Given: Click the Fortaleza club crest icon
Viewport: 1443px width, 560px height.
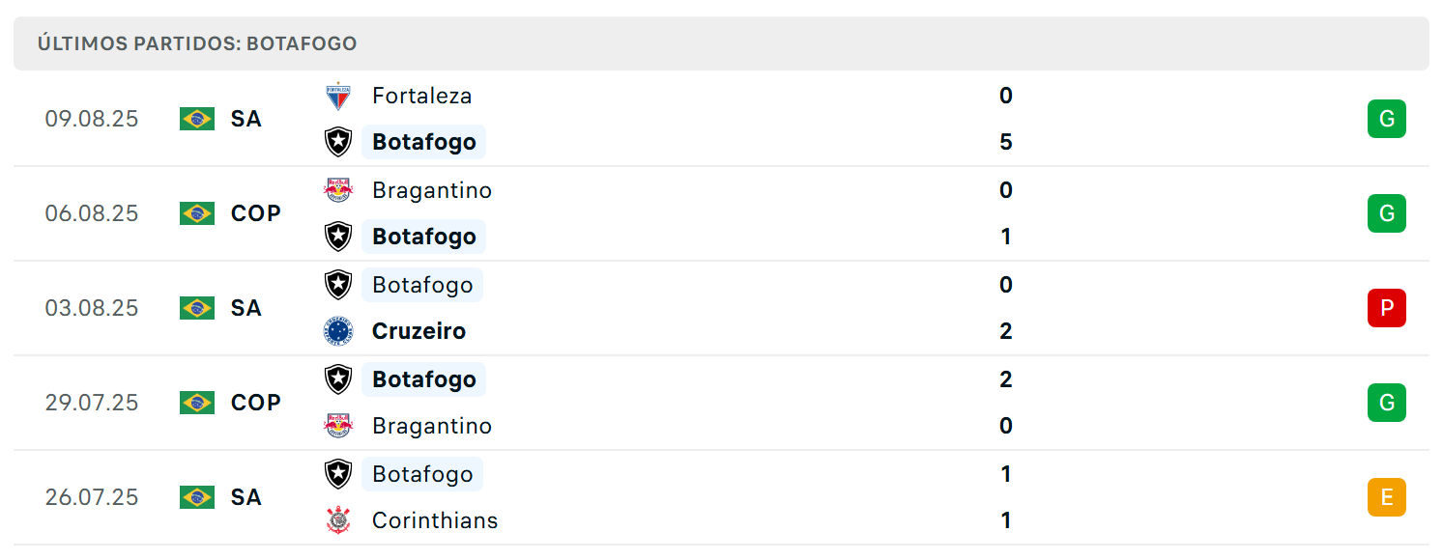Looking at the screenshot, I should pyautogui.click(x=338, y=96).
